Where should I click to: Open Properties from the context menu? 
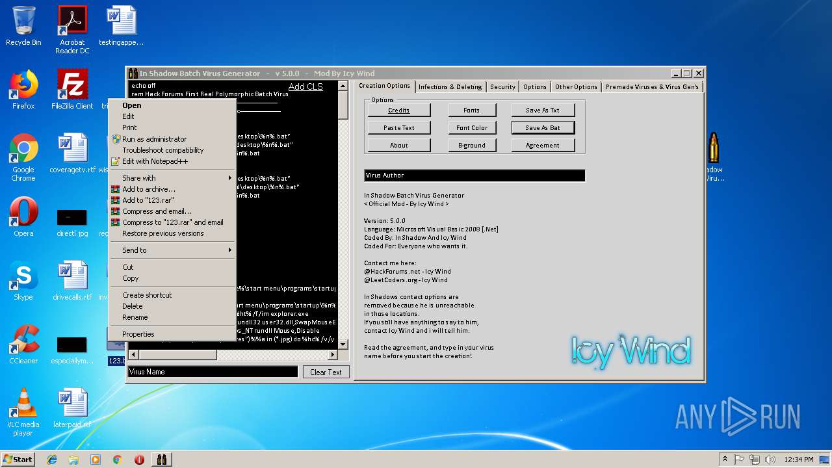172,334
